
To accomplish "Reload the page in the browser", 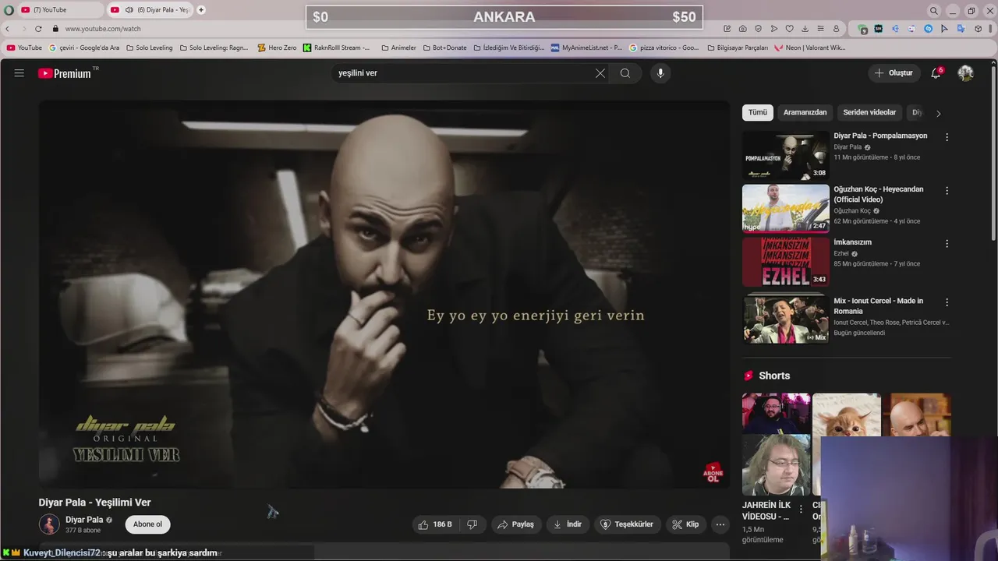I will point(38,29).
